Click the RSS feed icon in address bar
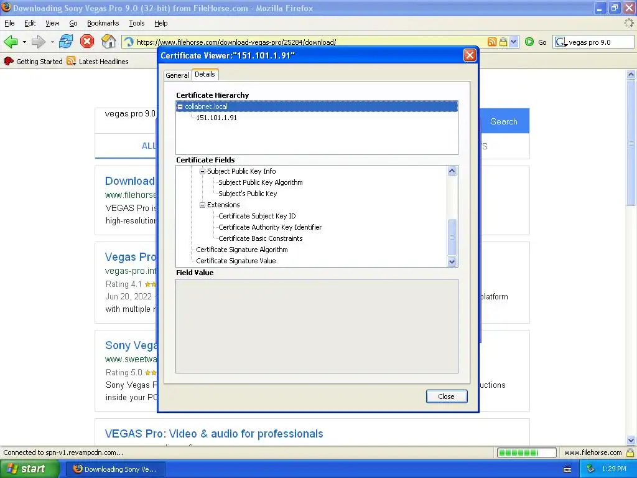The height and width of the screenshot is (478, 637). 492,42
